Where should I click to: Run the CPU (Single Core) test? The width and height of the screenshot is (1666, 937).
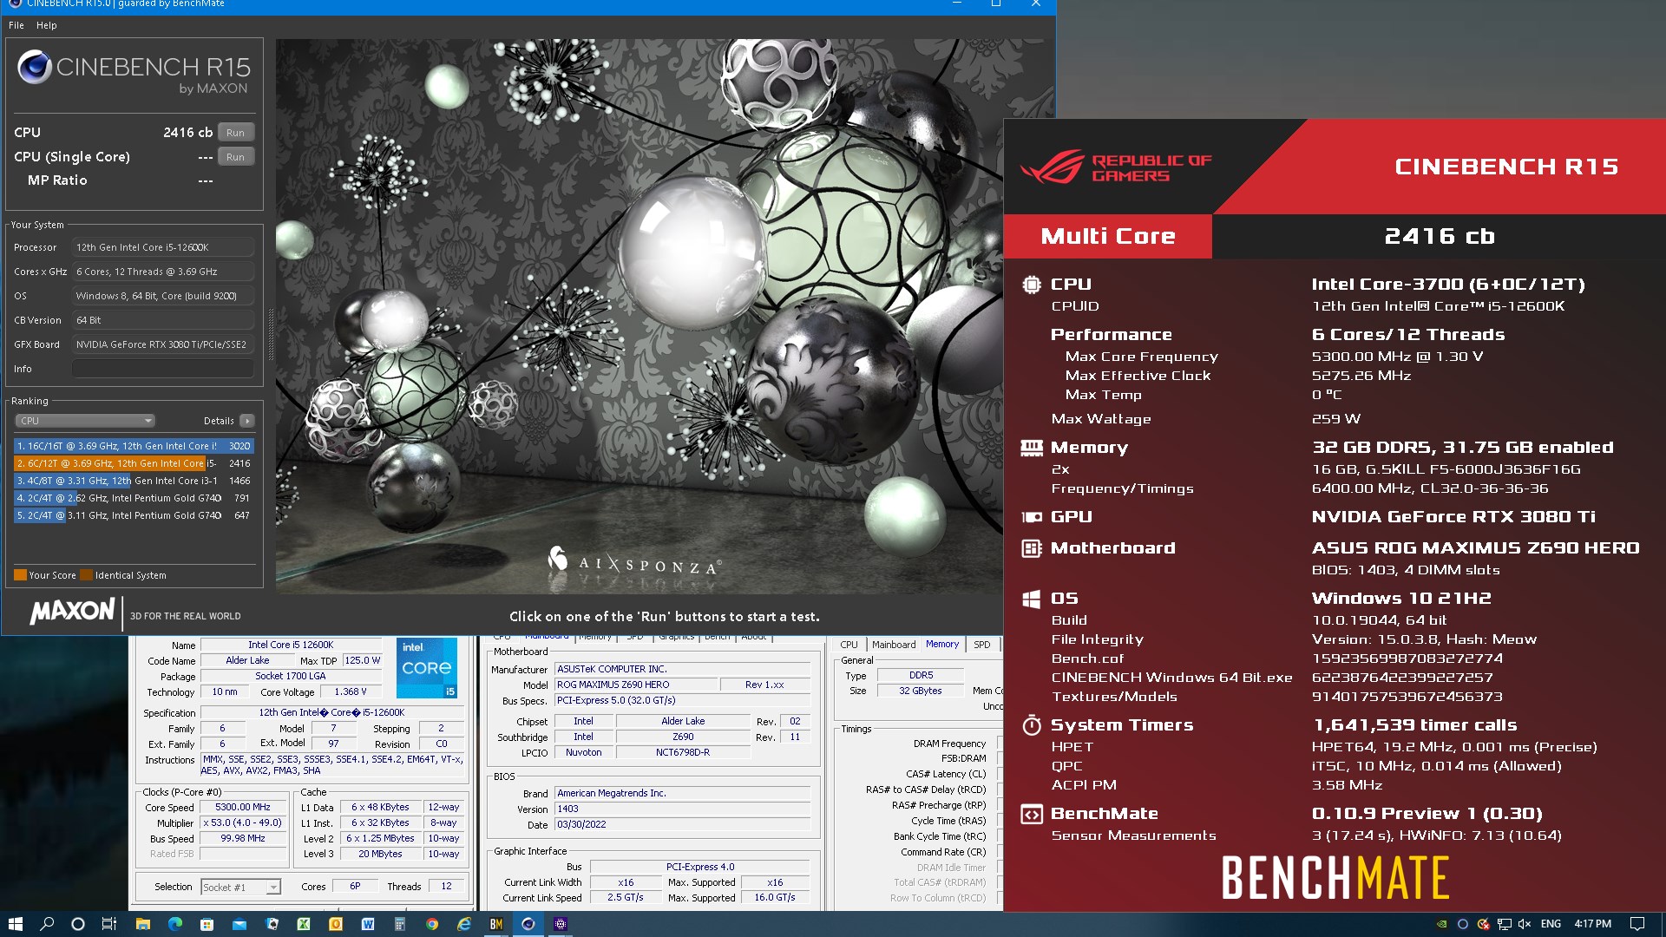[x=235, y=157]
